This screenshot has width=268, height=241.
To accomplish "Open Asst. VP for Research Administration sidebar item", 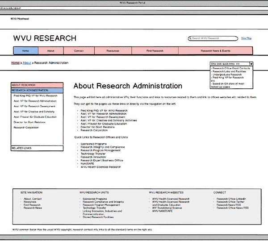I will (x=35, y=101).
